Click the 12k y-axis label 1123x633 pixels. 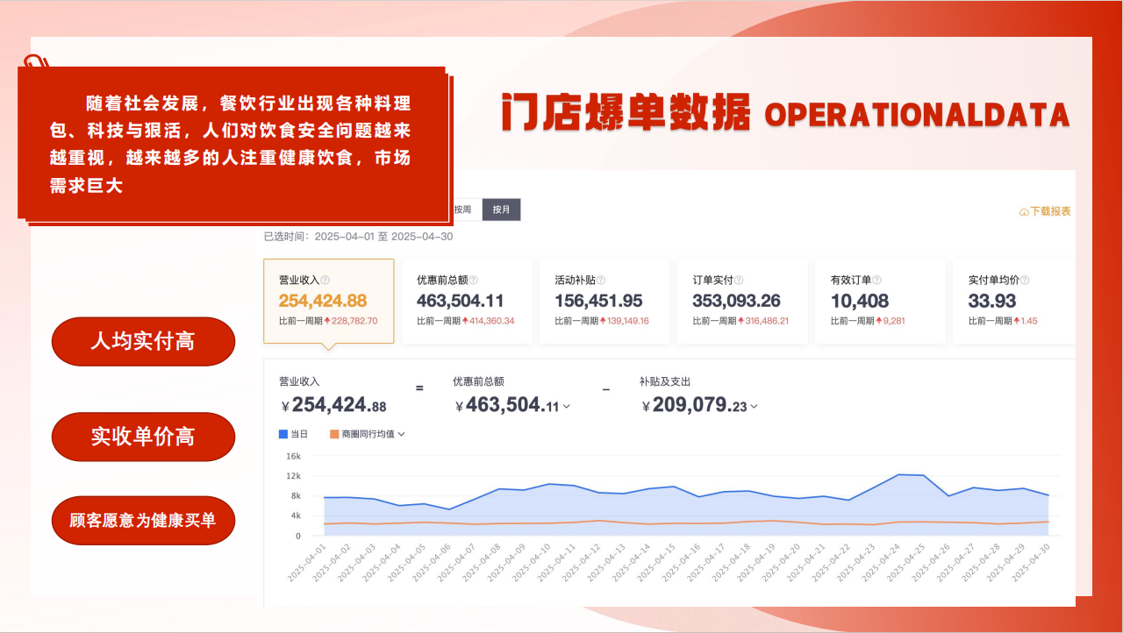pyautogui.click(x=293, y=476)
